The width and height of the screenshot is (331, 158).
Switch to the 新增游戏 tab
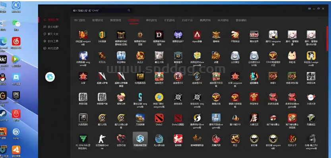[x=98, y=20]
